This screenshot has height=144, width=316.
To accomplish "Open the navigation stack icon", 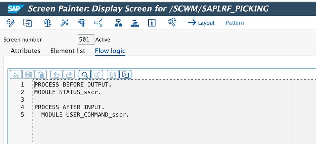I will (135, 23).
